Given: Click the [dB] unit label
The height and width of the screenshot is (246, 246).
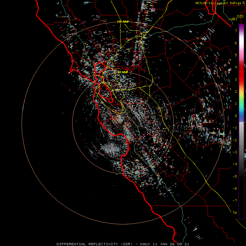Looking at the screenshot, I should (x=233, y=19).
